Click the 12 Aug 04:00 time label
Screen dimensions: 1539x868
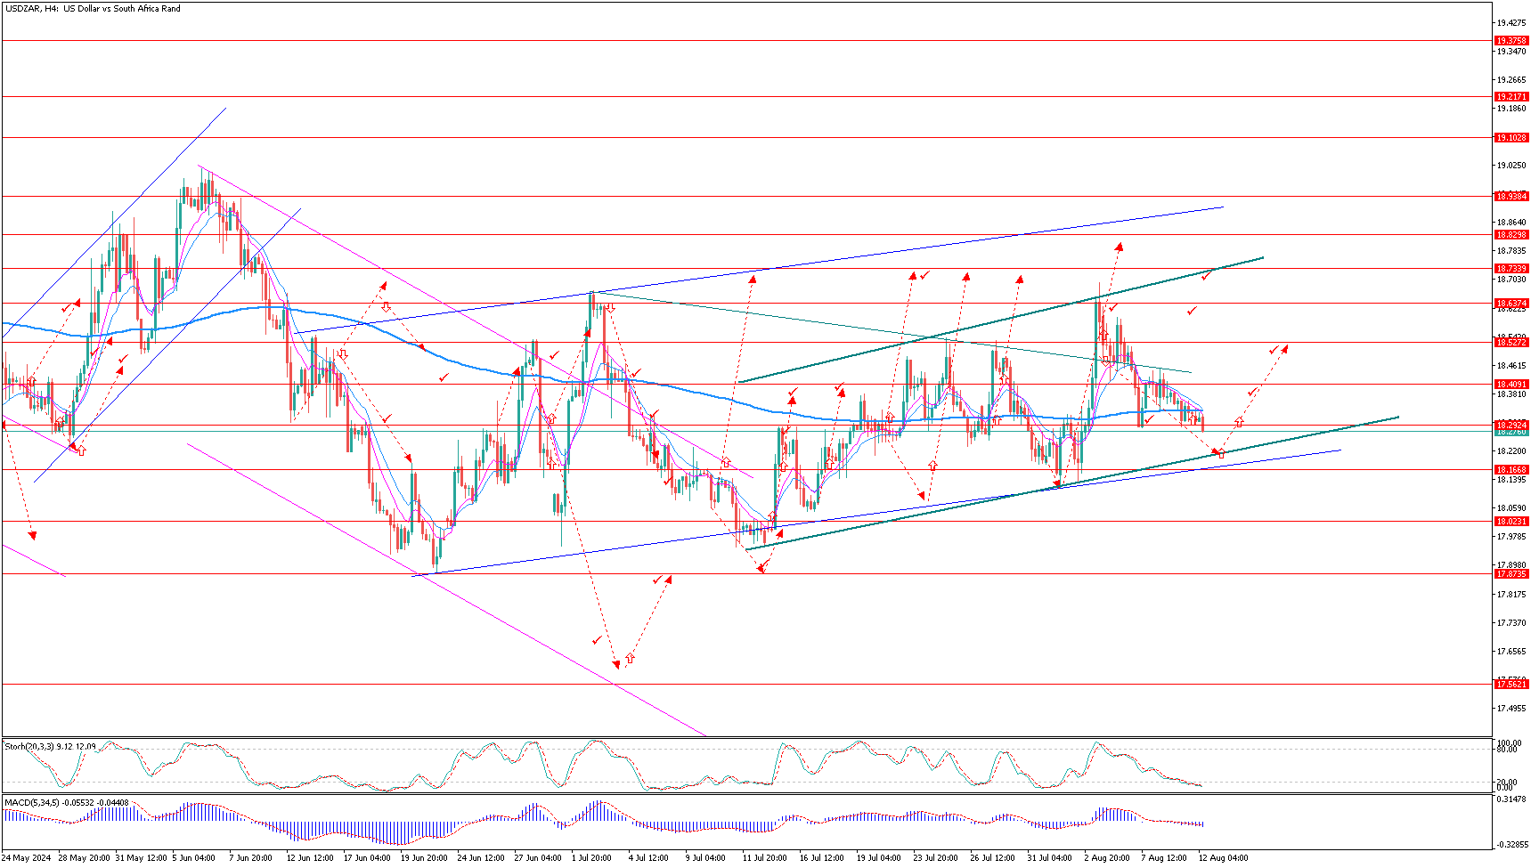click(x=1223, y=858)
